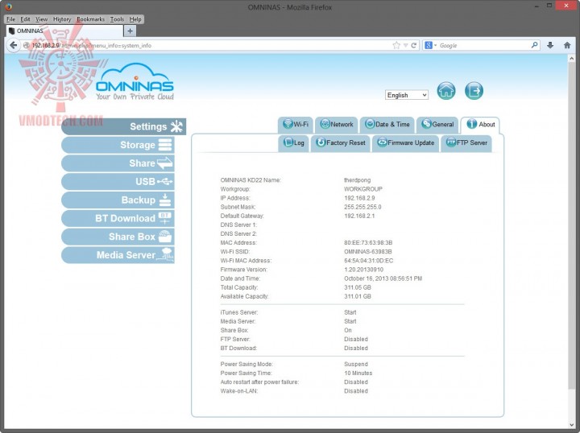Select the About tab
The image size is (580, 433).
[480, 125]
